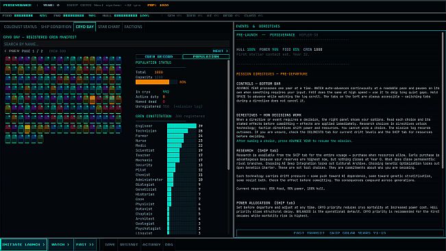Select the Historian row in crew constitution
The height and width of the screenshot is (251, 446).
(169, 194)
